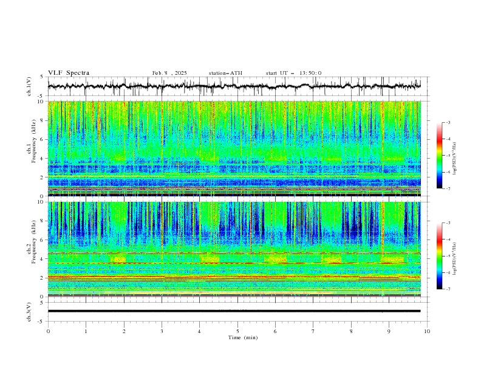Click the "ch.1(V)" axis label
Image resolution: width=481 pixels, height=372 pixels.
[x=29, y=86]
